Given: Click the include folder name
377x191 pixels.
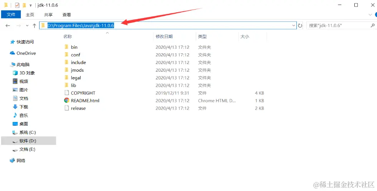Looking at the screenshot, I should pos(78,63).
